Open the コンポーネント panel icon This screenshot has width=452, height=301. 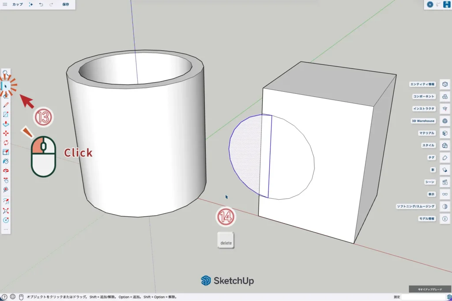445,97
